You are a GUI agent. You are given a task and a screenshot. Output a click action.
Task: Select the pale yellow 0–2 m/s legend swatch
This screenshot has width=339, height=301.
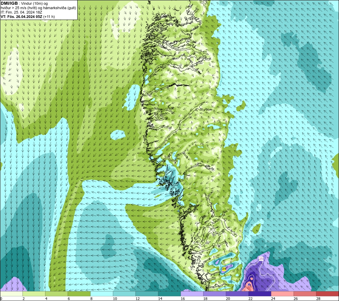tap(11, 294)
